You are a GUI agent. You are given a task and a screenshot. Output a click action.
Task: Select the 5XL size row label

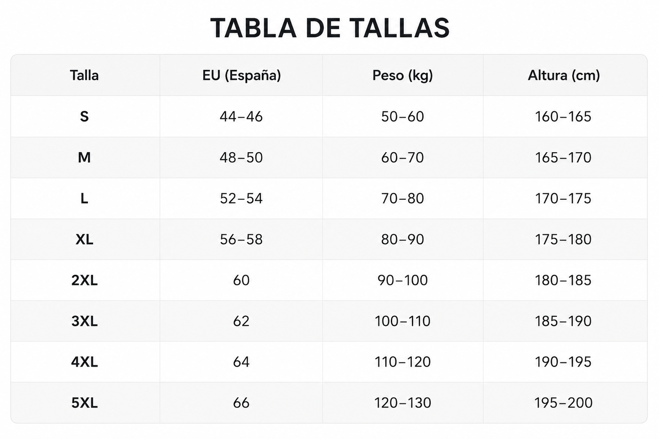click(84, 403)
